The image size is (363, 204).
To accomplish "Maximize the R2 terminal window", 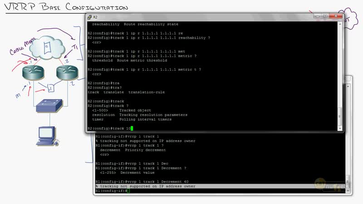I will click(325, 16).
